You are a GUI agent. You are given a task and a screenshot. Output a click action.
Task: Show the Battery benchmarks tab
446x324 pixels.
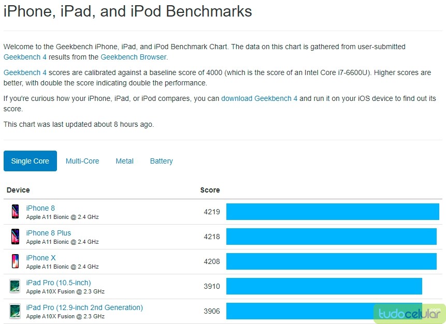click(161, 161)
